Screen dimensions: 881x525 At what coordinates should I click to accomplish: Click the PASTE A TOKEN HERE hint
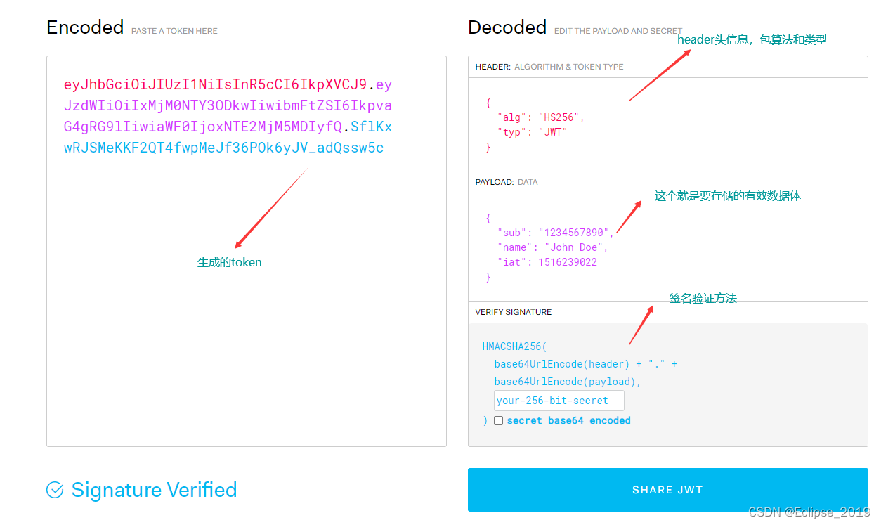pyautogui.click(x=174, y=31)
